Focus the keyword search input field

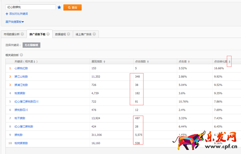tap(30, 7)
